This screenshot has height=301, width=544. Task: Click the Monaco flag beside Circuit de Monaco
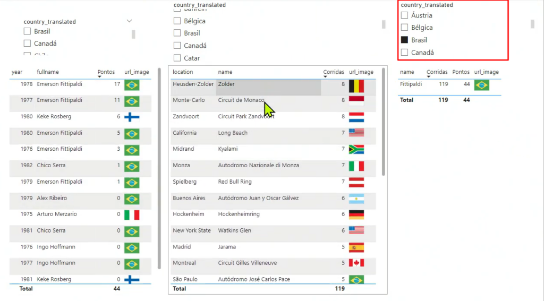tap(356, 100)
